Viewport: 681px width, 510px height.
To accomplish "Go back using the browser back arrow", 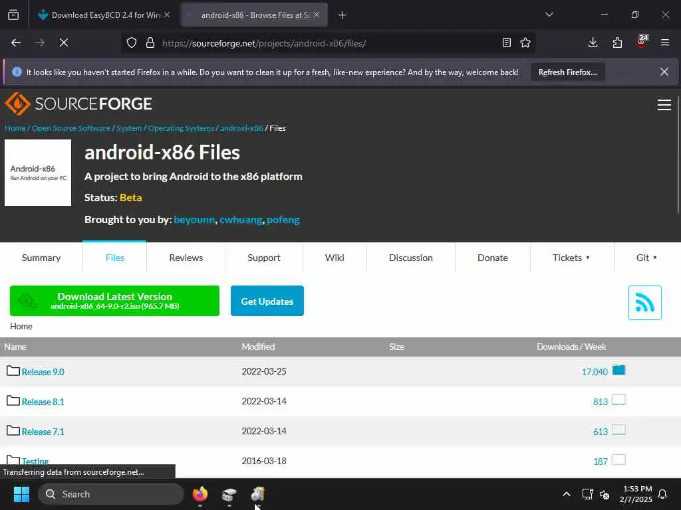I will (x=16, y=42).
